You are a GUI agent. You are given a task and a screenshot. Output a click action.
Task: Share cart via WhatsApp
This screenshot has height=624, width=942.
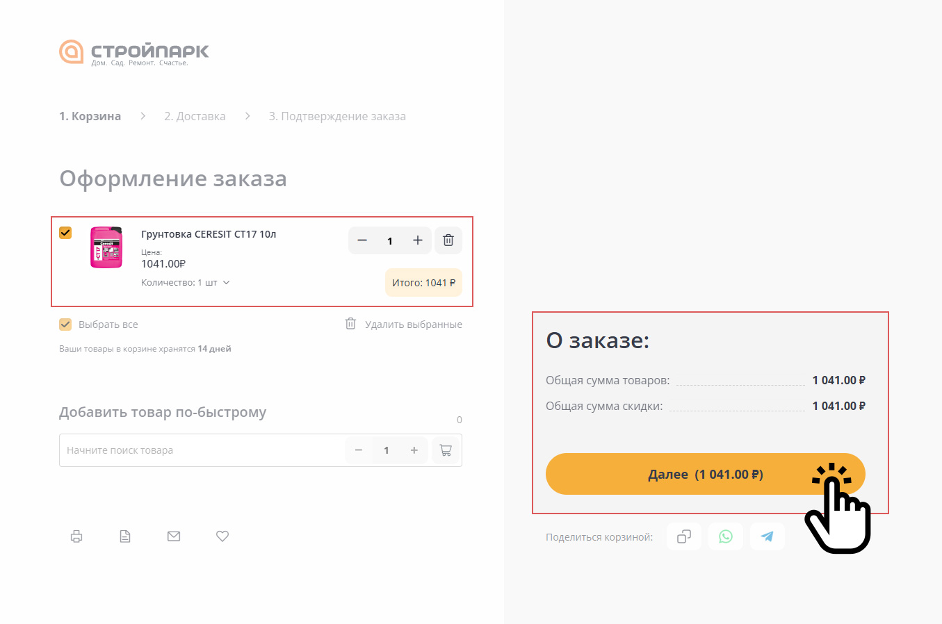pyautogui.click(x=726, y=536)
